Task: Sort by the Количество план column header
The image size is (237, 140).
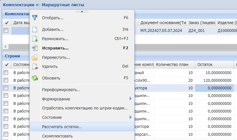Action: (x=172, y=64)
